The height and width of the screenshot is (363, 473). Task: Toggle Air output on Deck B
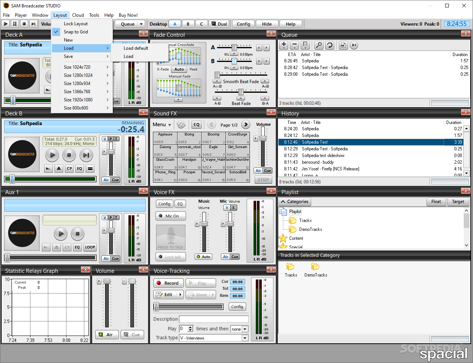106,180
